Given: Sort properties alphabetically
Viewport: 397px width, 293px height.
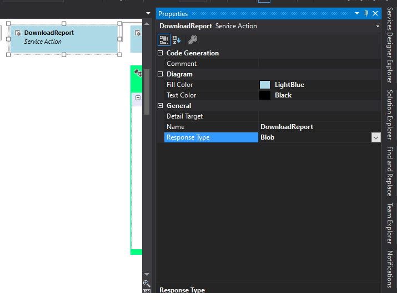Looking at the screenshot, I should [177, 40].
